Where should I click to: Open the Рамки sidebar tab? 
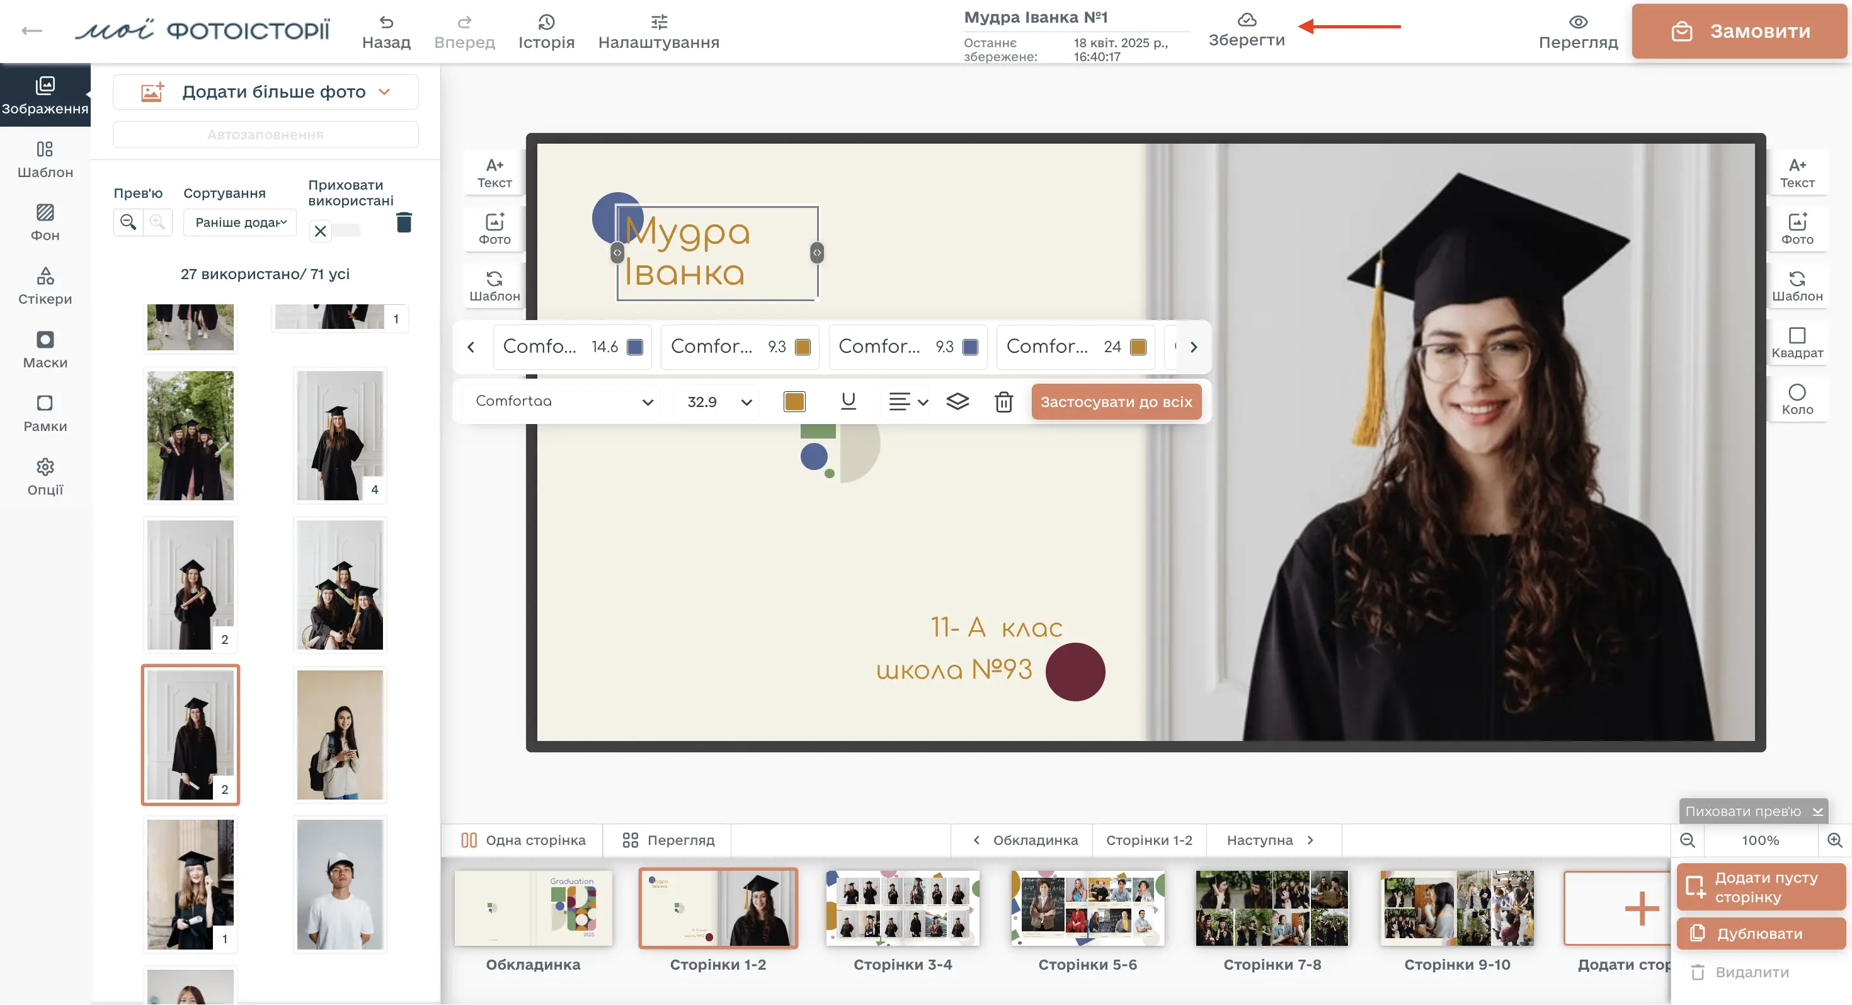point(45,413)
